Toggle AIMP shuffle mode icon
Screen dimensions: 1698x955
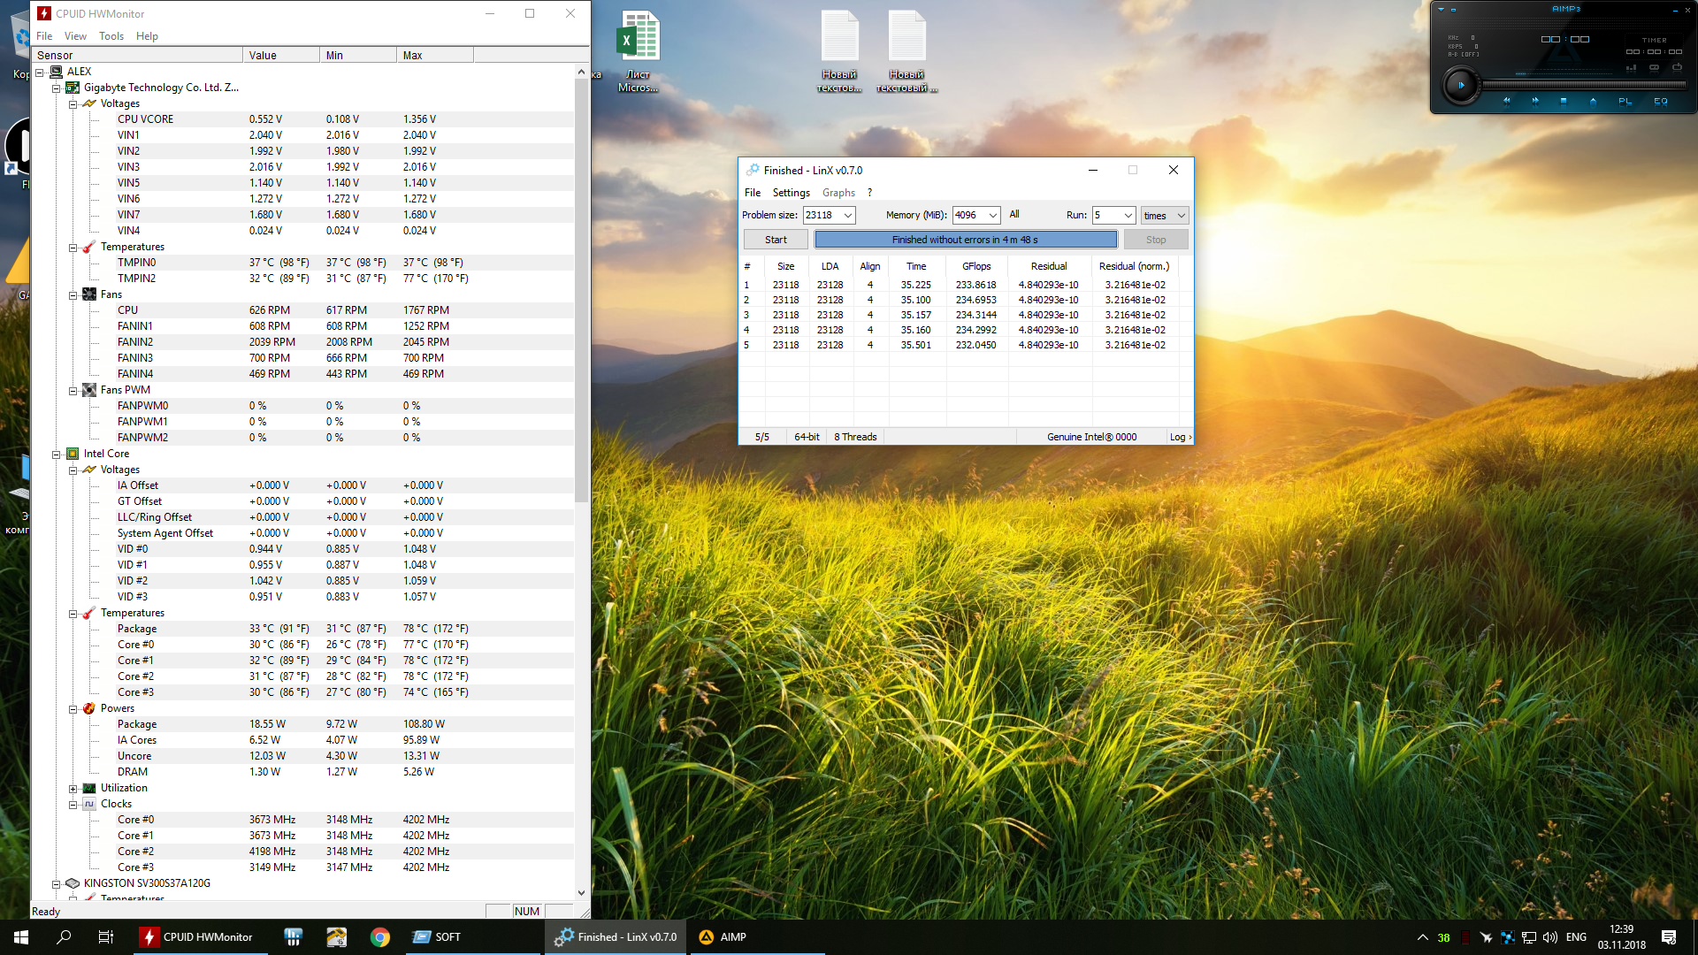tap(1654, 67)
